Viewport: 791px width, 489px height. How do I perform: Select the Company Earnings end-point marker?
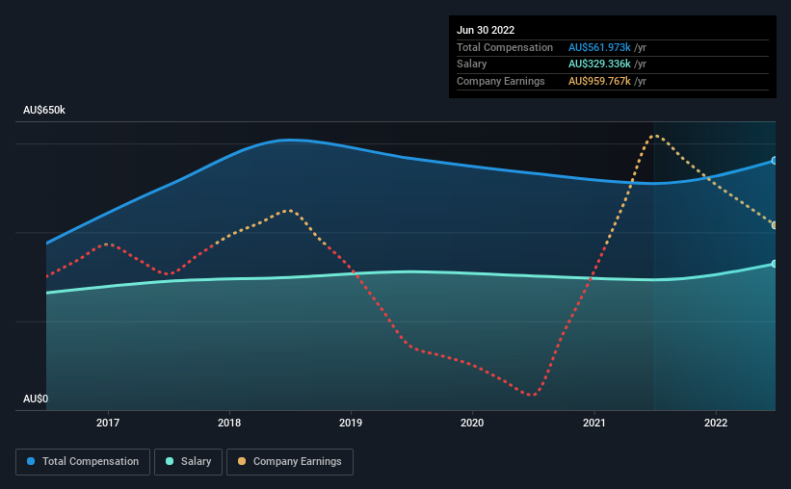point(774,225)
